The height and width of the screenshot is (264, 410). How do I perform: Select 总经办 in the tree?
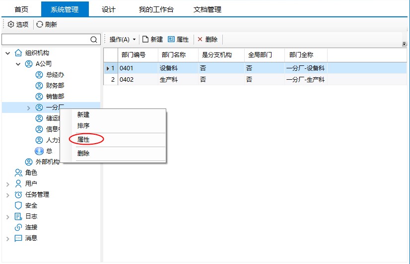pyautogui.click(x=55, y=75)
